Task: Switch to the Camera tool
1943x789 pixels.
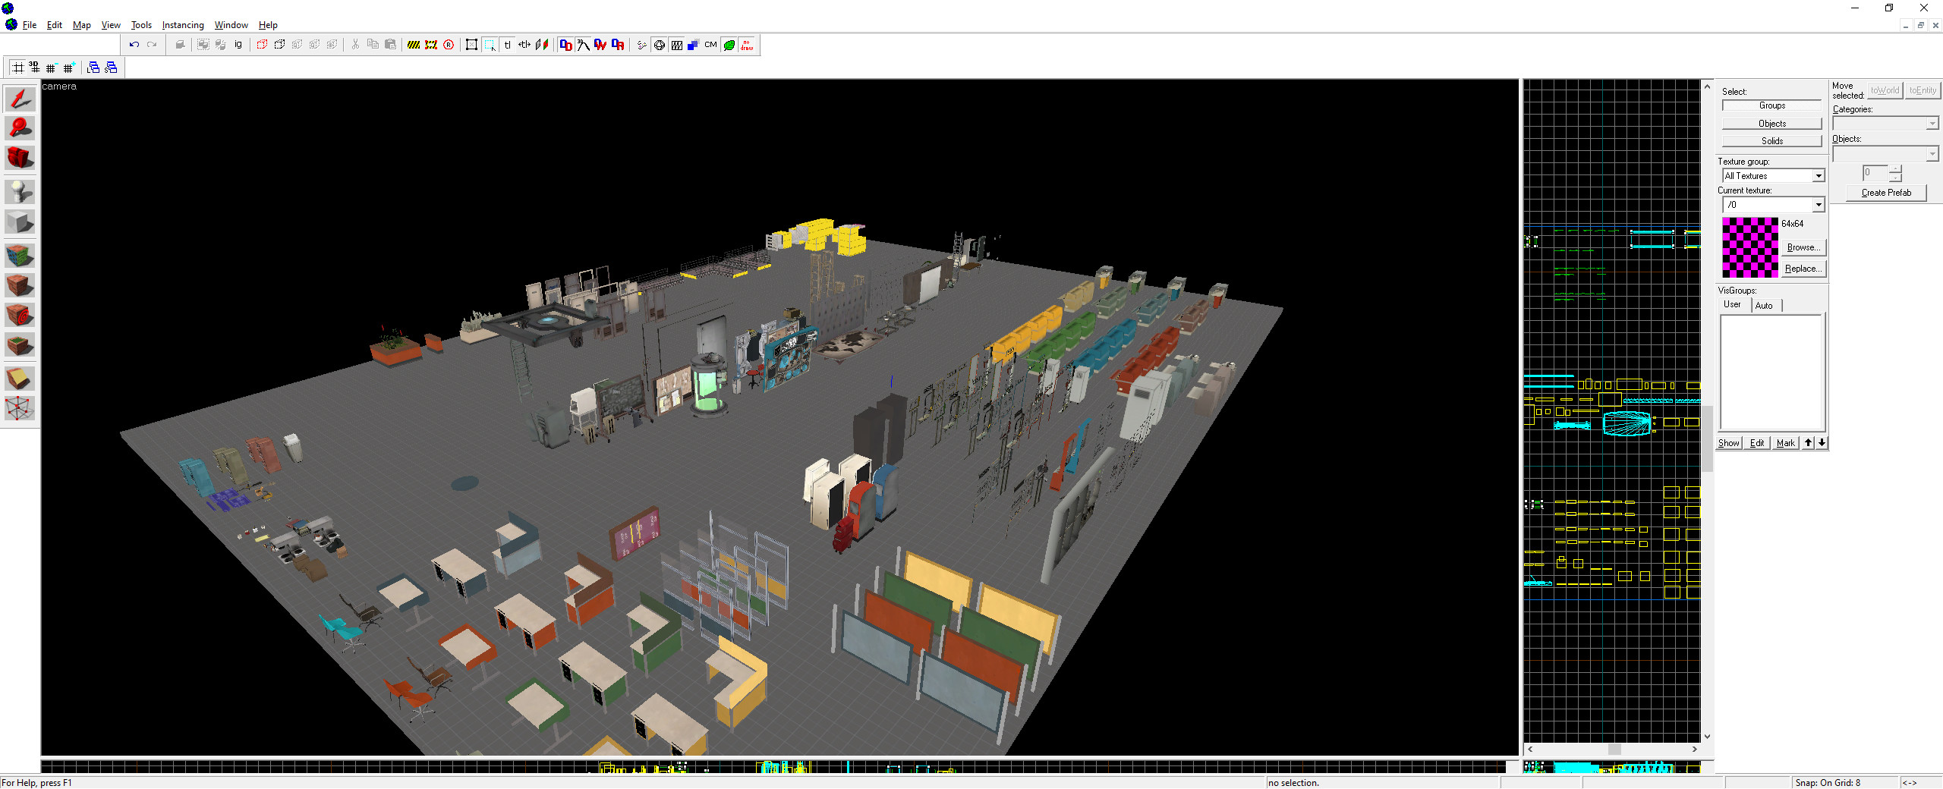Action: tap(19, 157)
